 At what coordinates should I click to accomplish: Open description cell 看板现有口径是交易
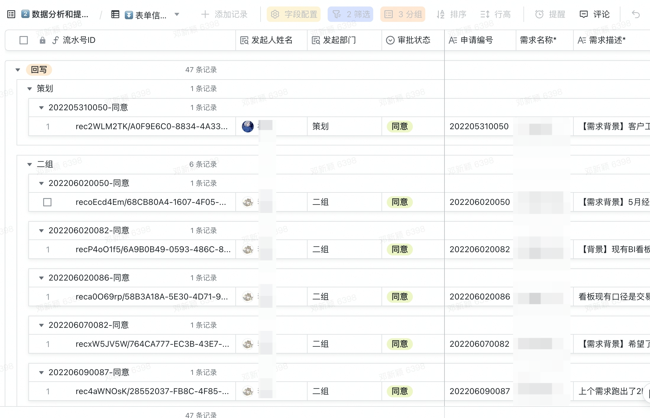tap(612, 297)
